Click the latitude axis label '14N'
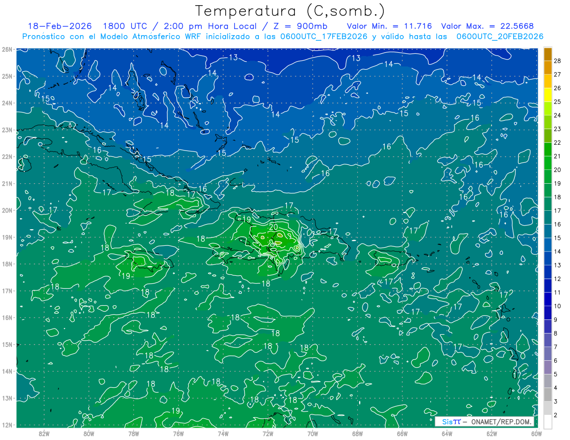 point(7,371)
